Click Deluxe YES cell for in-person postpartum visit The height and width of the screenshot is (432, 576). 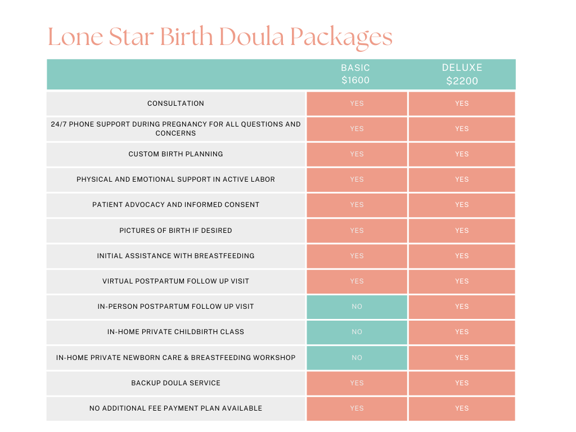click(462, 307)
